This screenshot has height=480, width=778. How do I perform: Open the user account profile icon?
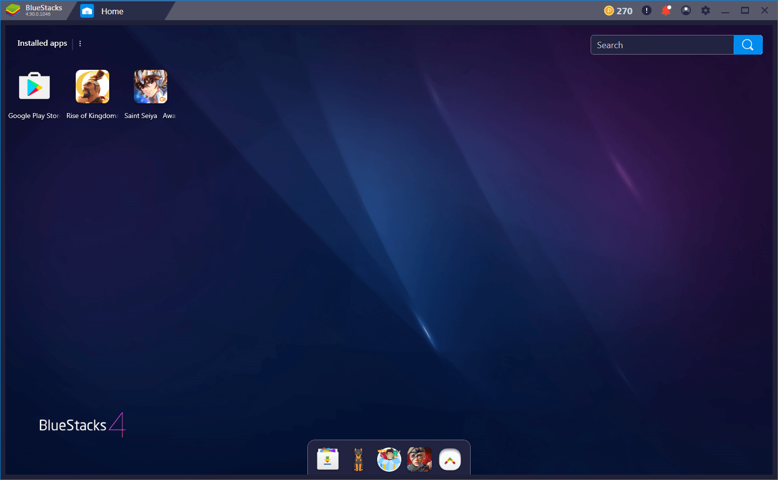click(686, 10)
